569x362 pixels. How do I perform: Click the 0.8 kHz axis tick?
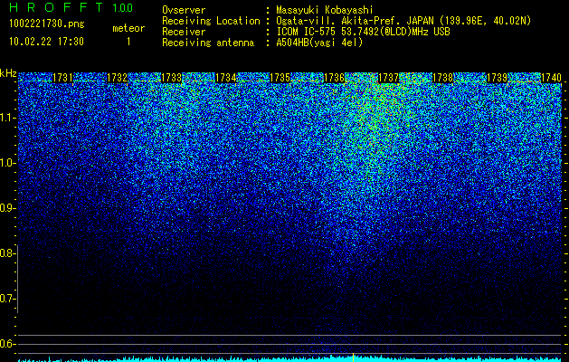pyautogui.click(x=7, y=253)
